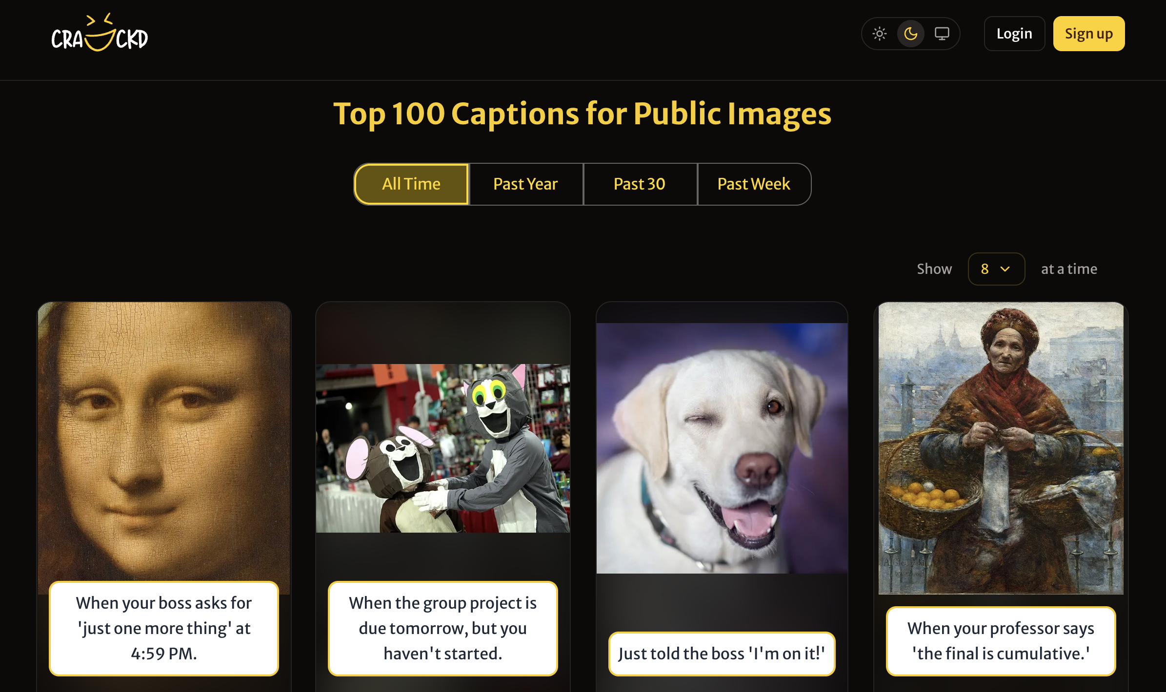Switch to Past Year tab
Screen dimensions: 1166x692
click(525, 184)
